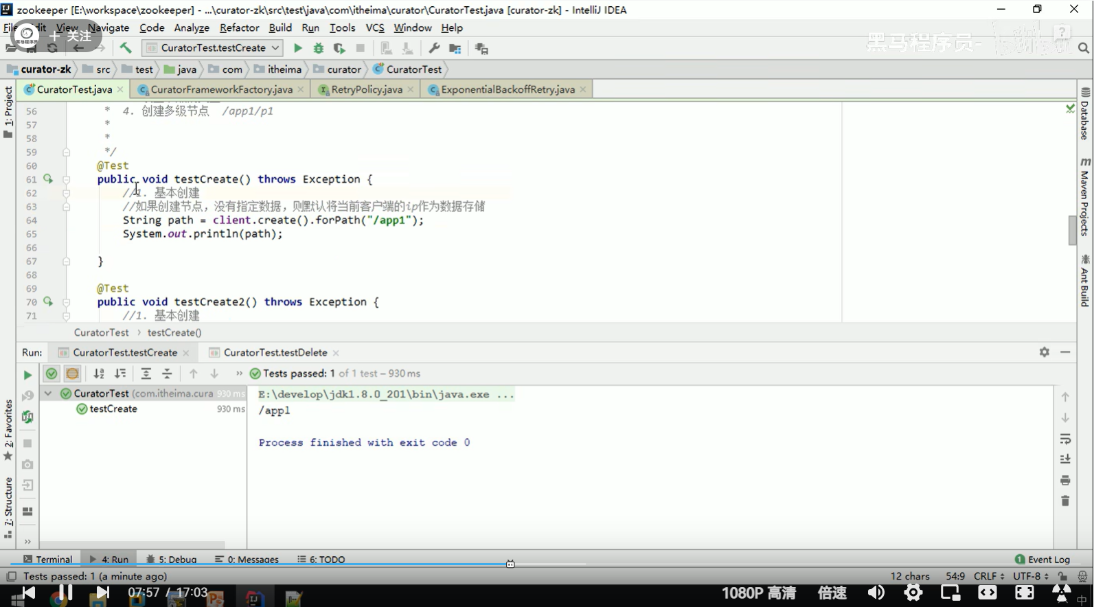This screenshot has width=1094, height=607.
Task: Hide the Run tool window with the minus icon
Action: pos(1065,352)
